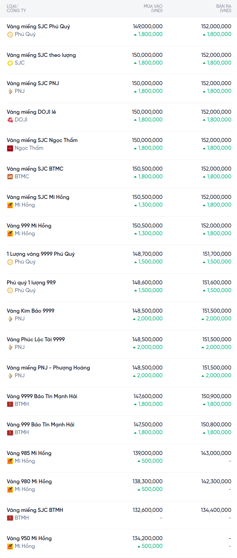The width and height of the screenshot is (237, 558).
Task: Click the Mi Hồng logo under Vàng 999 Mi Hồng
Action: pos(10,234)
